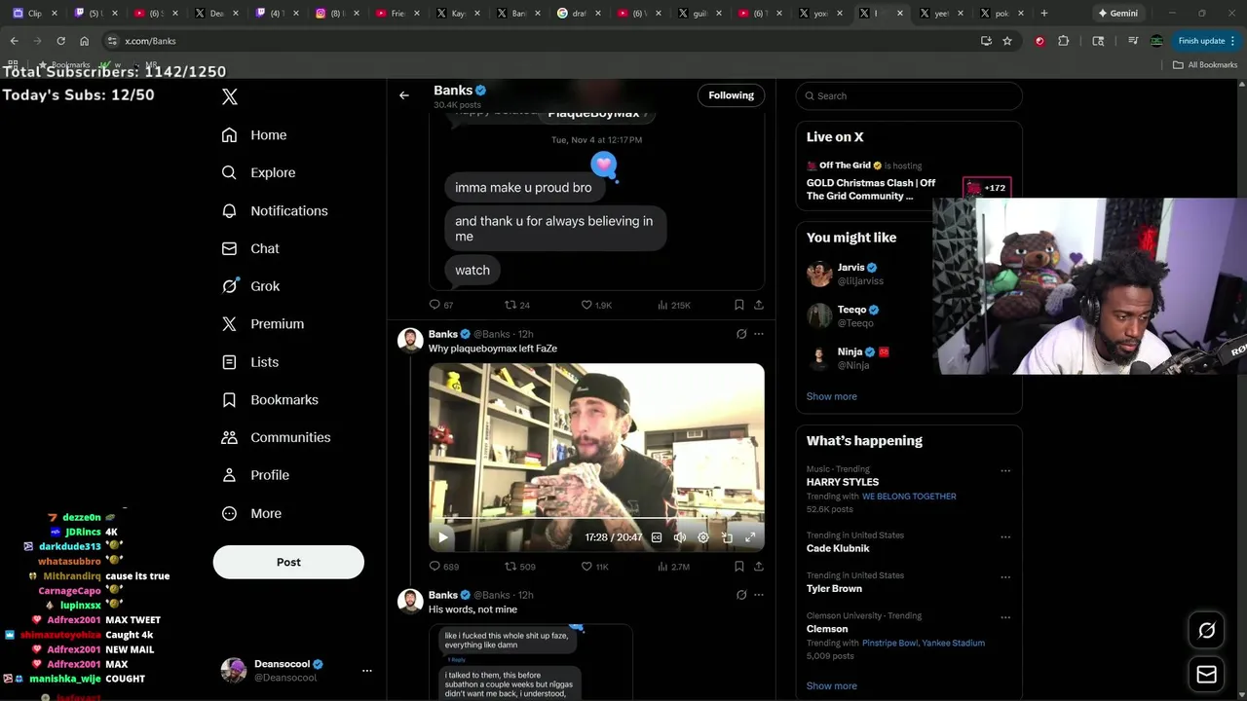Like the post with 11K likes

pos(594,567)
